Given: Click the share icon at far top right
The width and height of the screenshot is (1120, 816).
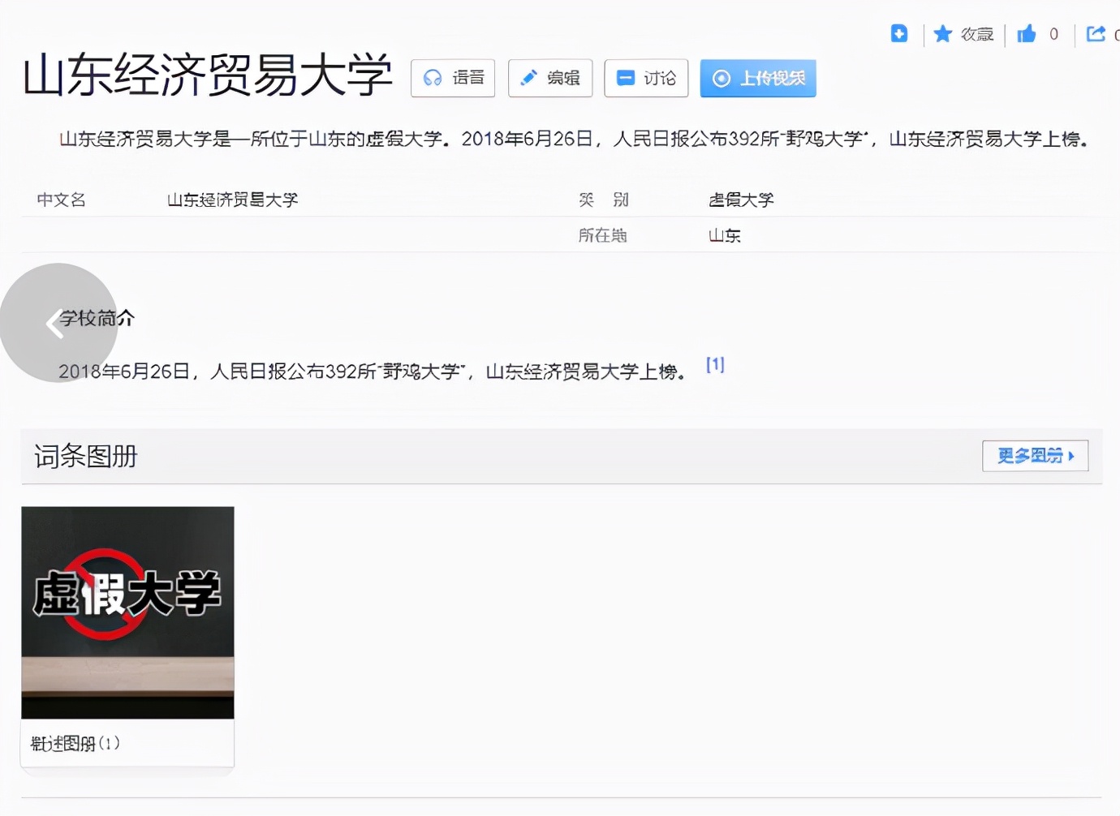Looking at the screenshot, I should (1097, 34).
